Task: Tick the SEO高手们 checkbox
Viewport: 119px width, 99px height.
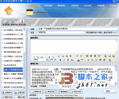Action: (2, 61)
